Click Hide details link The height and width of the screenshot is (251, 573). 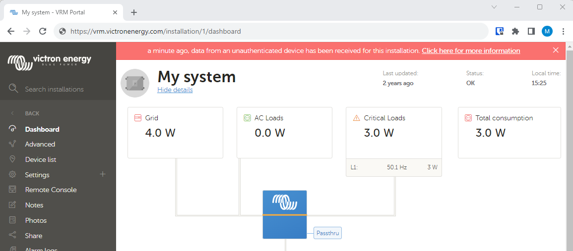(x=175, y=90)
